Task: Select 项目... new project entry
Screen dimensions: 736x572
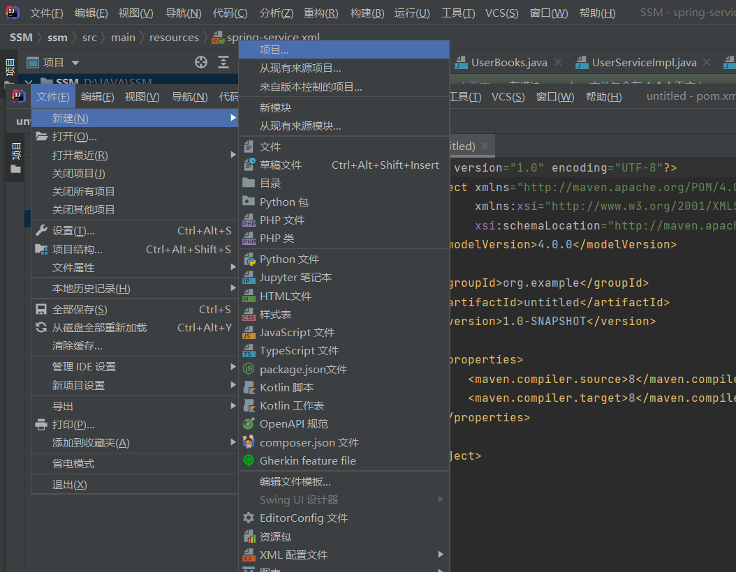Action: [344, 50]
